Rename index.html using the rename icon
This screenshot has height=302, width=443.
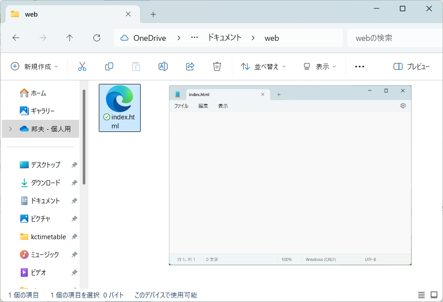[163, 66]
